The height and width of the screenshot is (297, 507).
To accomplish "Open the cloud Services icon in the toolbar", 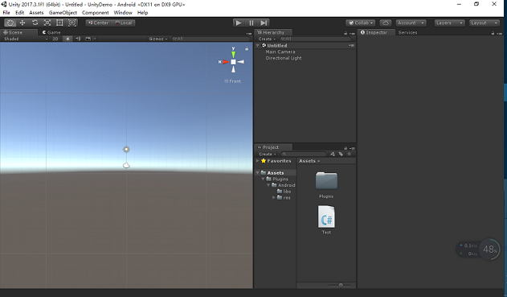I will click(x=386, y=23).
